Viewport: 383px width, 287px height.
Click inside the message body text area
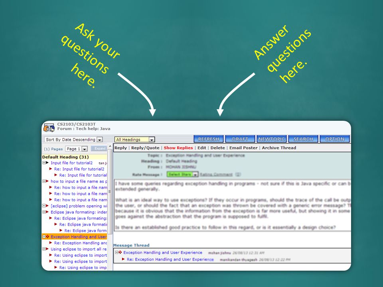[232, 205]
